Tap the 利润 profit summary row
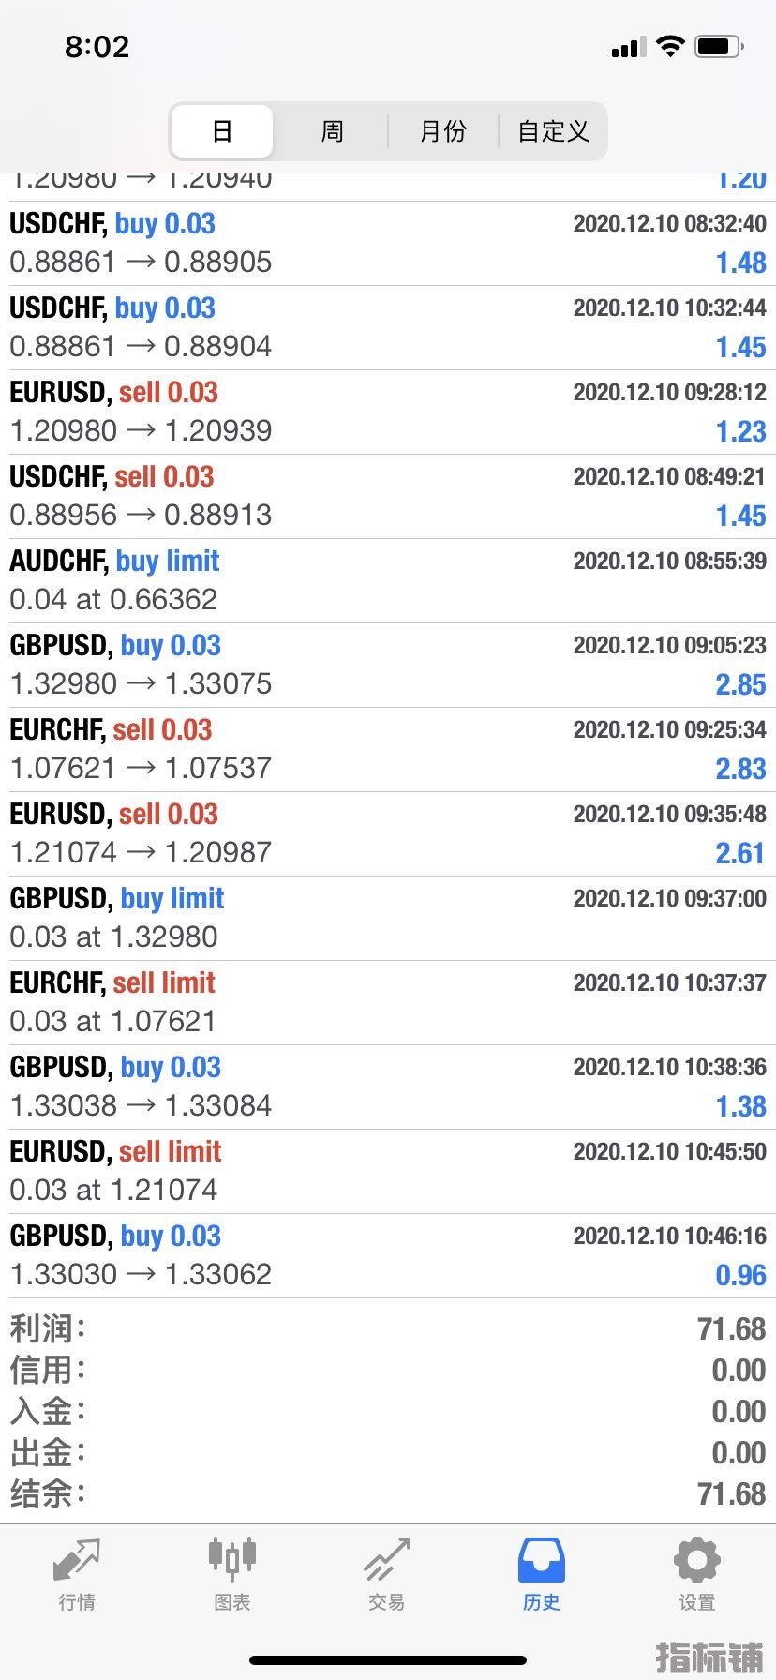 pyautogui.click(x=388, y=1328)
